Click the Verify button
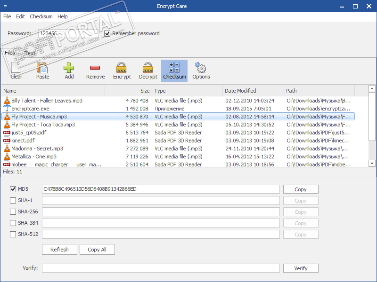The image size is (377, 282). click(x=301, y=268)
